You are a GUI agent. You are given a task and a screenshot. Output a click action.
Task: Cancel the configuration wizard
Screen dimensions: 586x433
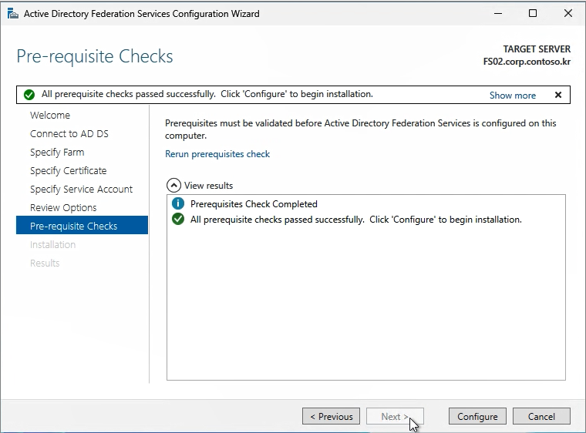541,416
